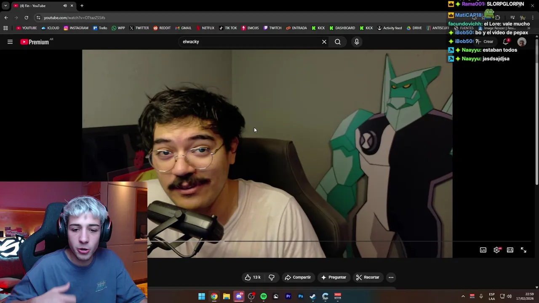Open Steam from the taskbar
The width and height of the screenshot is (539, 303).
[313, 297]
